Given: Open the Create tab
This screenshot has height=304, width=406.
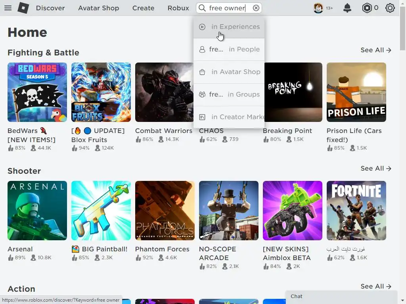Looking at the screenshot, I should click(x=143, y=8).
